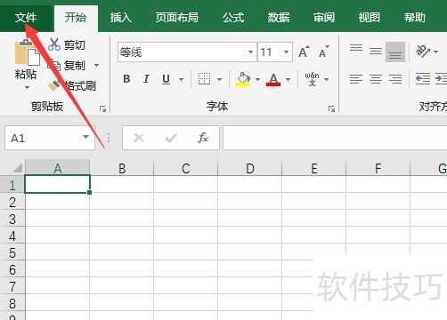Image resolution: width=447 pixels, height=320 pixels.
Task: Click the formula bar input area
Action: pos(335,138)
